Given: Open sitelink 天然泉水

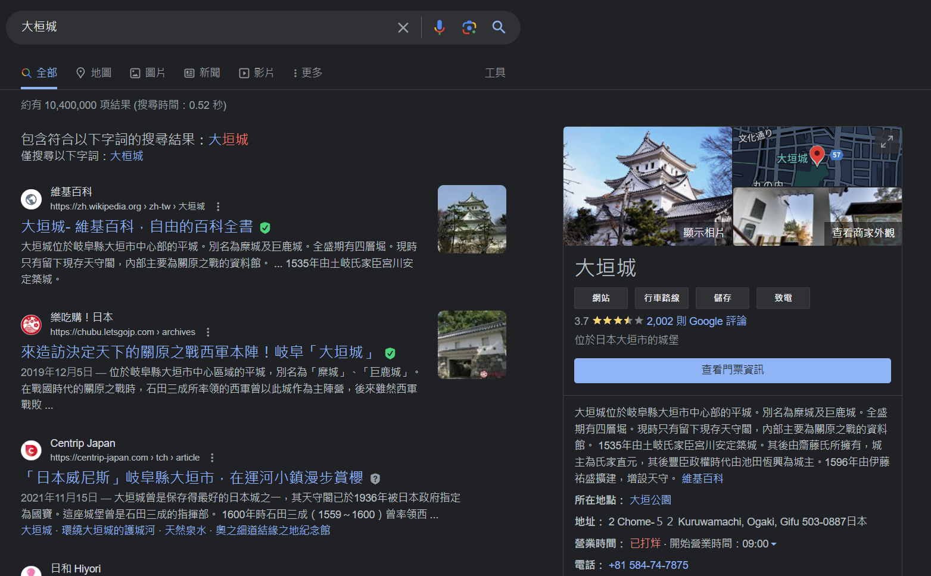Looking at the screenshot, I should (x=185, y=530).
